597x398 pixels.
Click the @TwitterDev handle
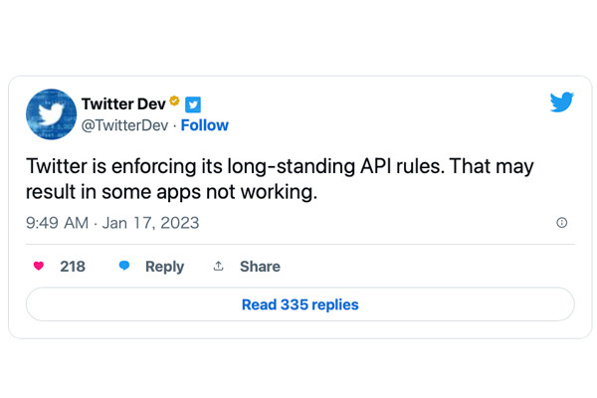124,125
